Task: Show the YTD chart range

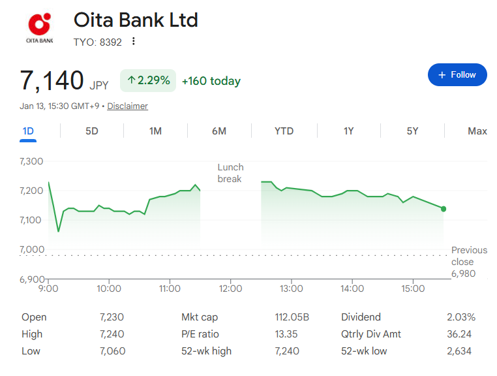Action: [x=284, y=131]
